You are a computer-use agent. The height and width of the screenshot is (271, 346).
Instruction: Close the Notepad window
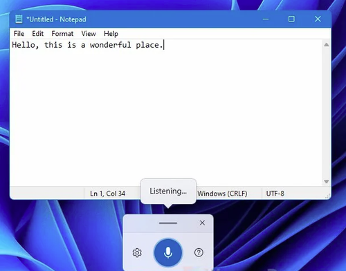coord(318,19)
